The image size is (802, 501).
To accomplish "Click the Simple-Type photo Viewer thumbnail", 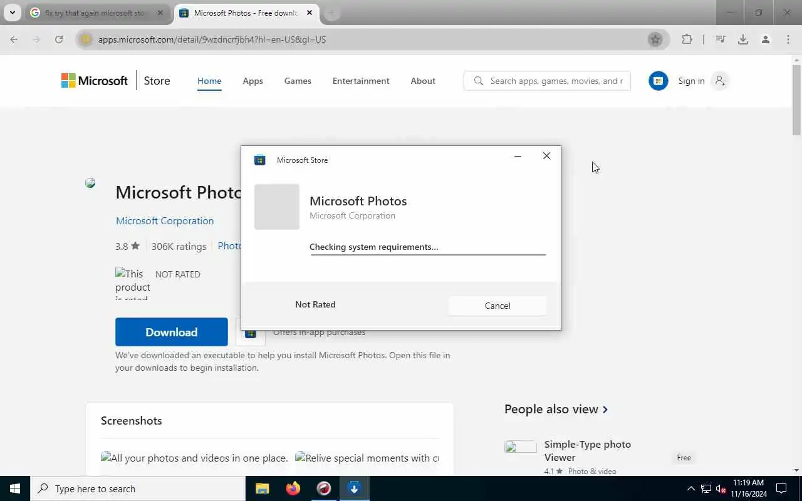I will pyautogui.click(x=521, y=447).
